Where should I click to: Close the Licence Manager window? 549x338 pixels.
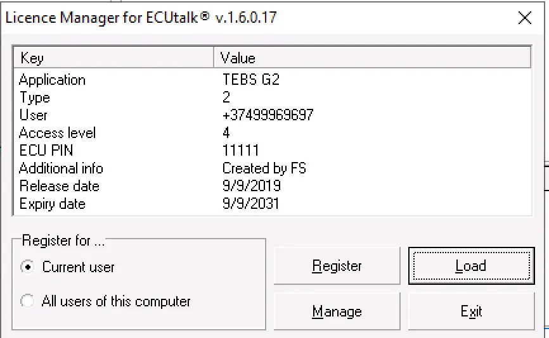click(x=524, y=18)
